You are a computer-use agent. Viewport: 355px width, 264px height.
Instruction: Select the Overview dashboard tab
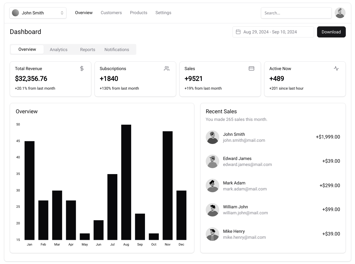point(27,49)
